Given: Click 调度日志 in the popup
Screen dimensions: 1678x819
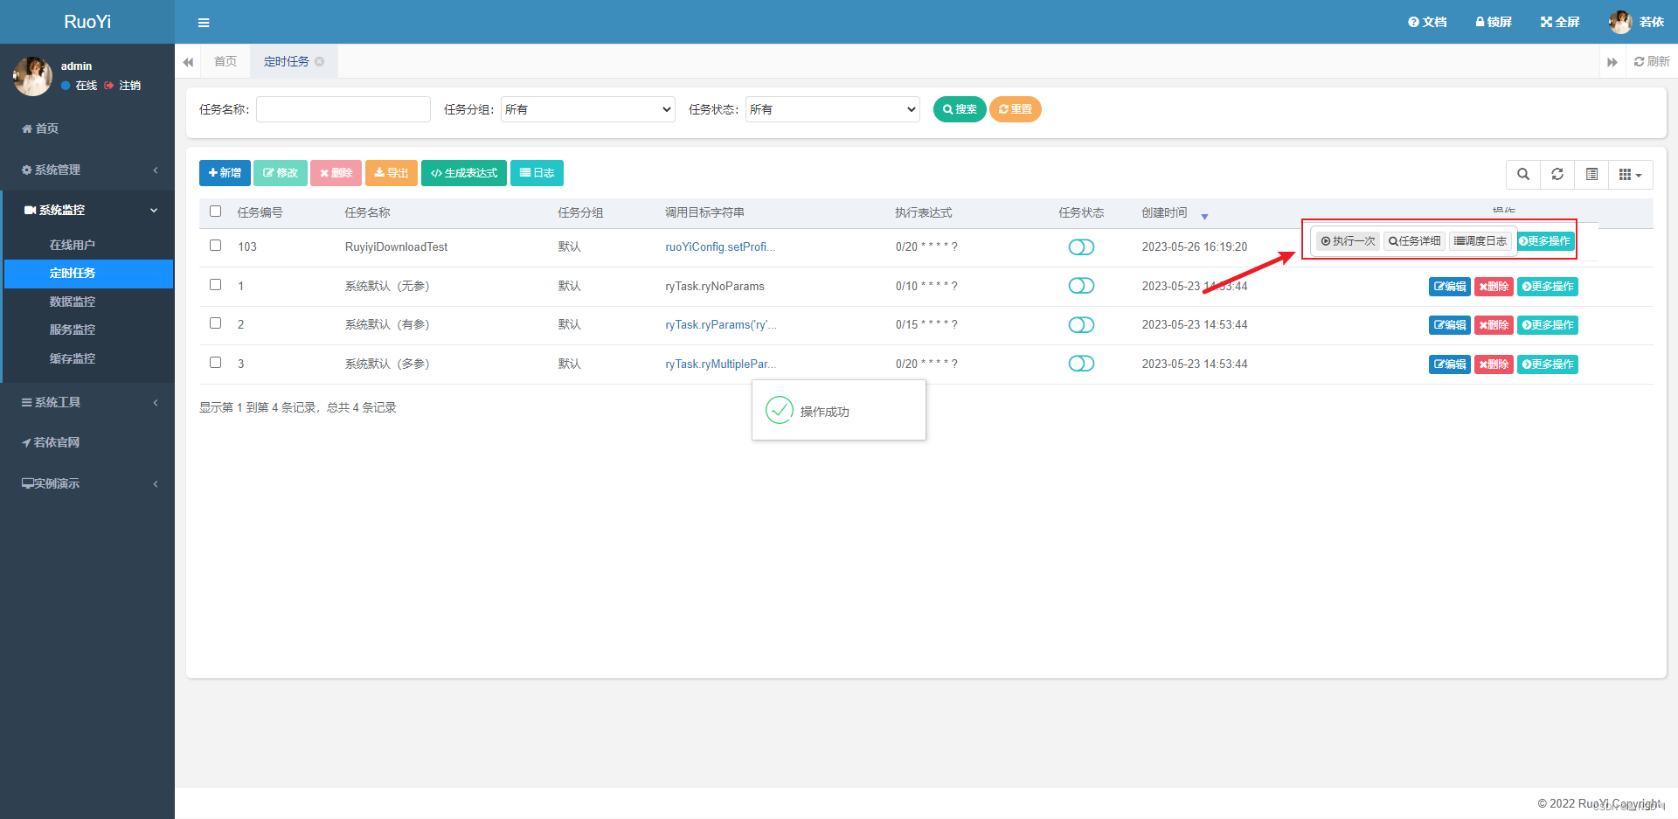Looking at the screenshot, I should click(1480, 241).
